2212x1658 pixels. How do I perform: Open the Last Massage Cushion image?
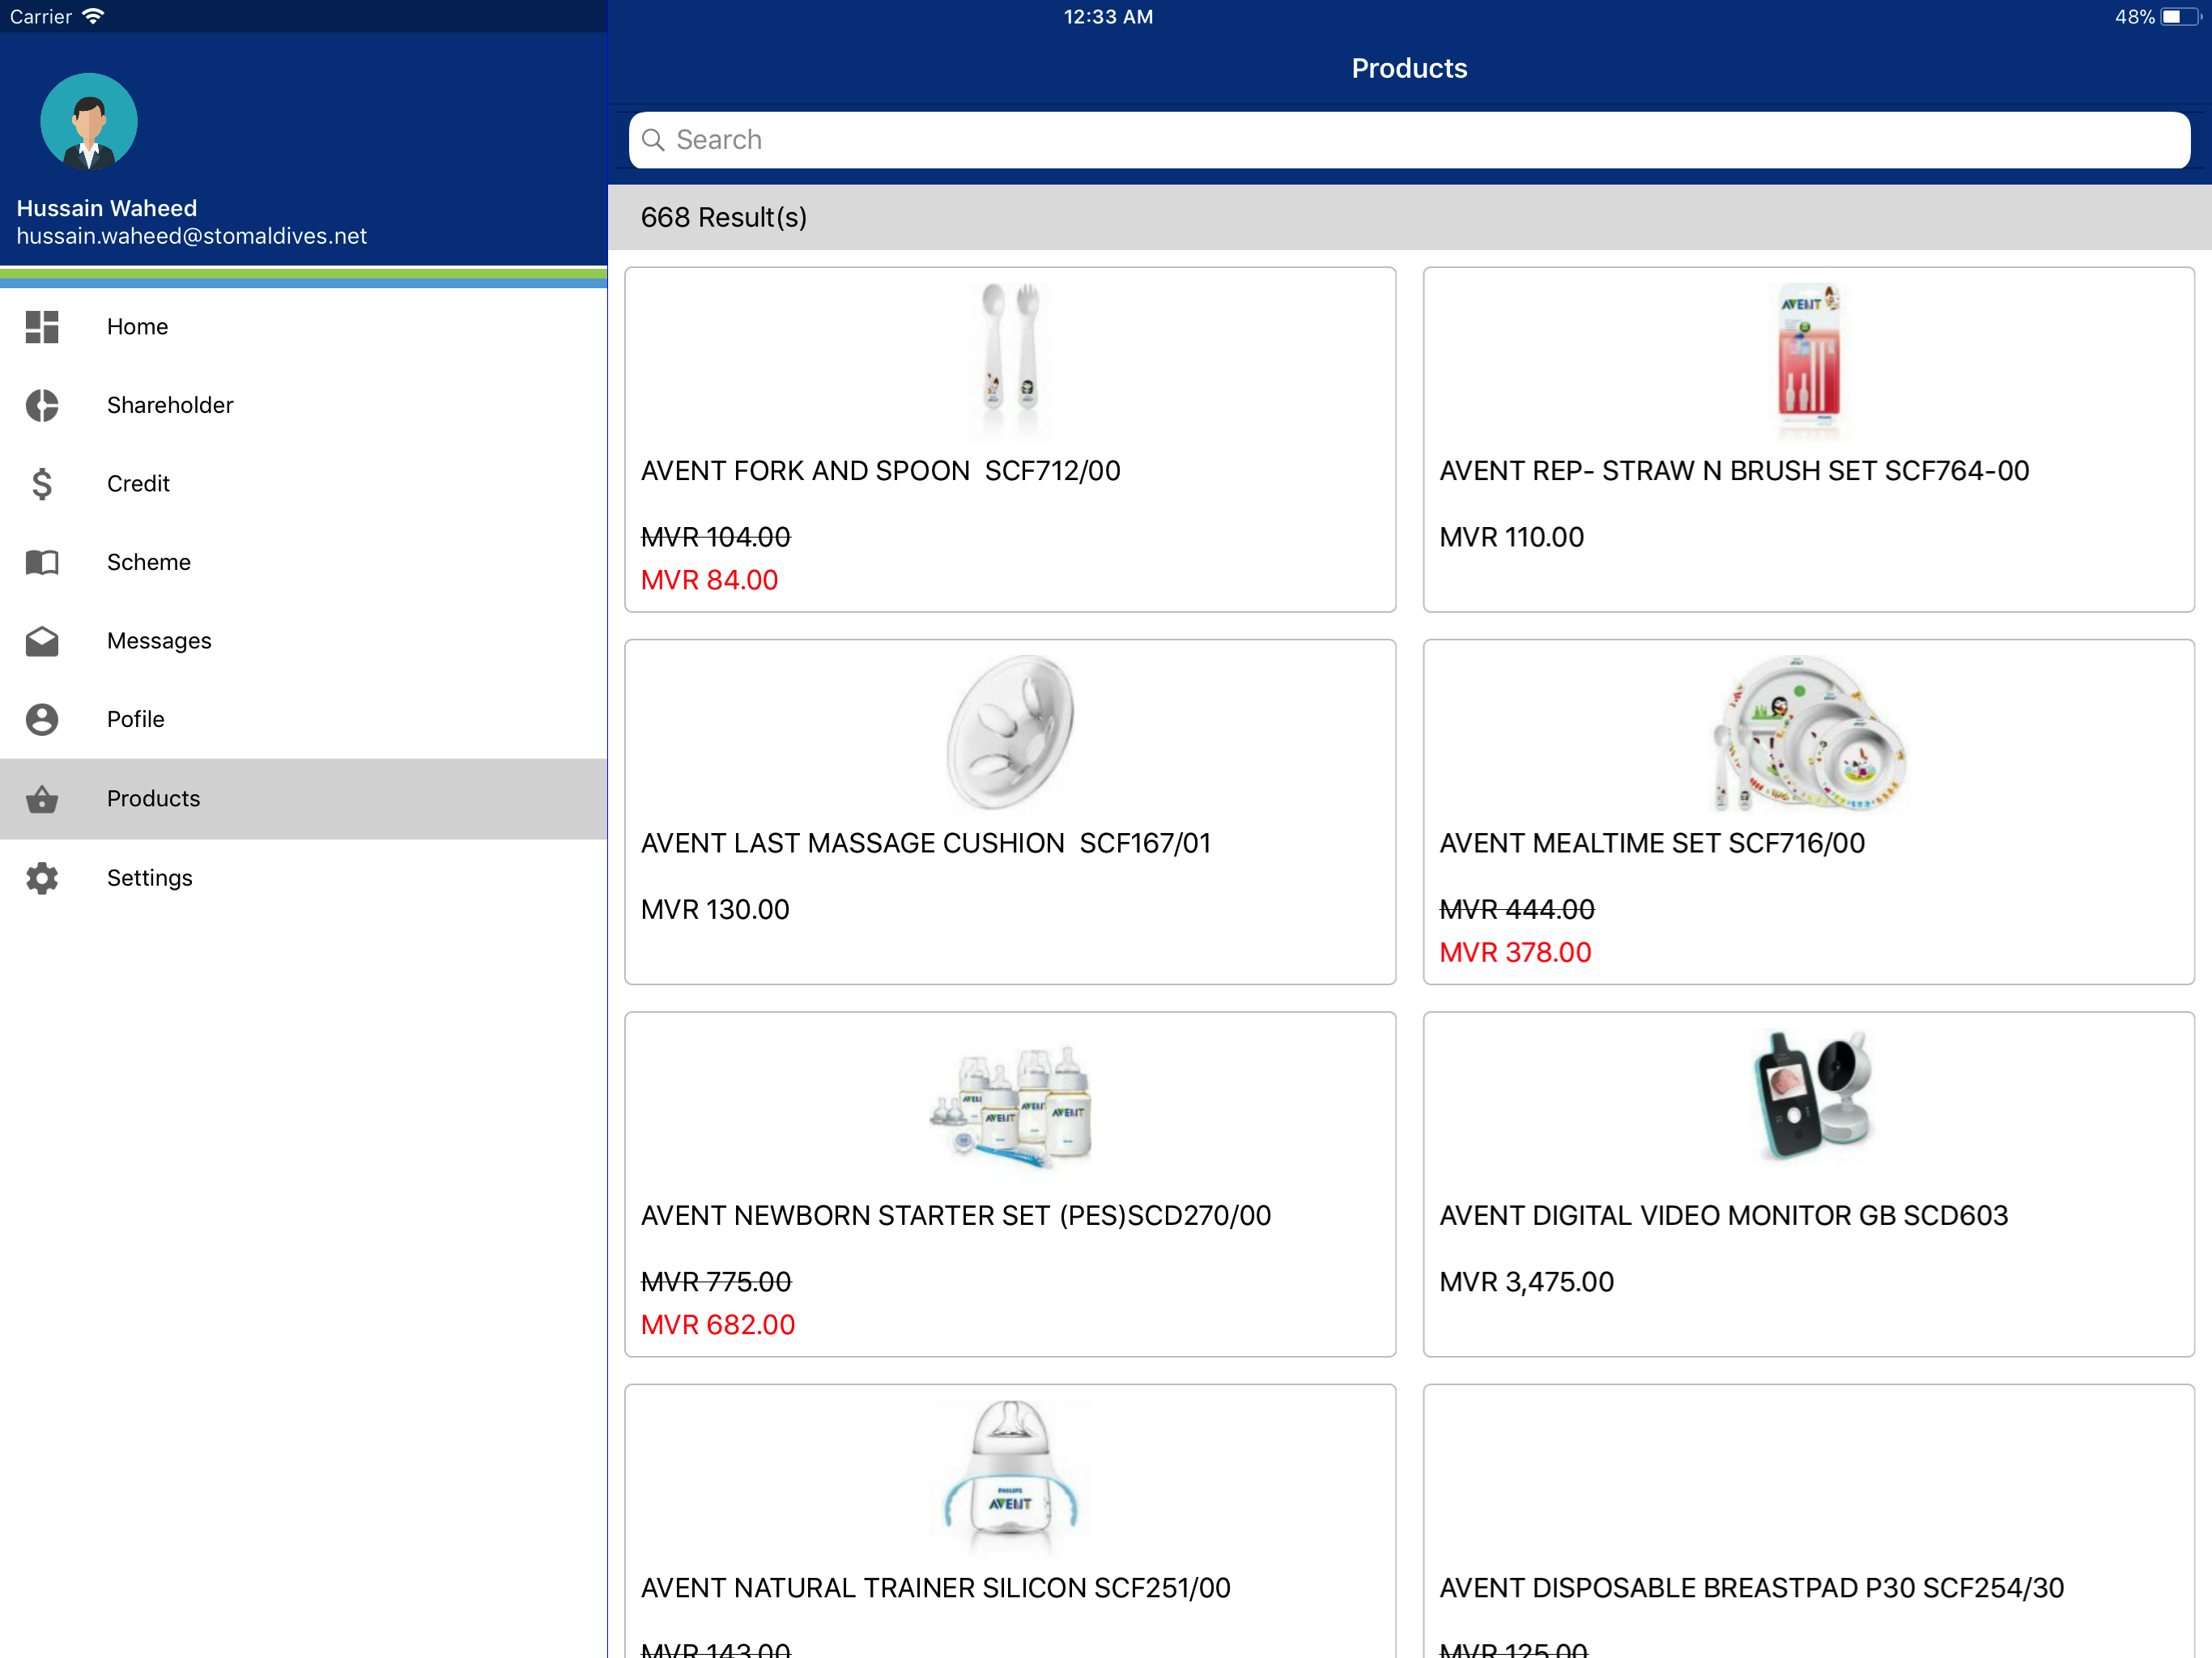[1010, 732]
